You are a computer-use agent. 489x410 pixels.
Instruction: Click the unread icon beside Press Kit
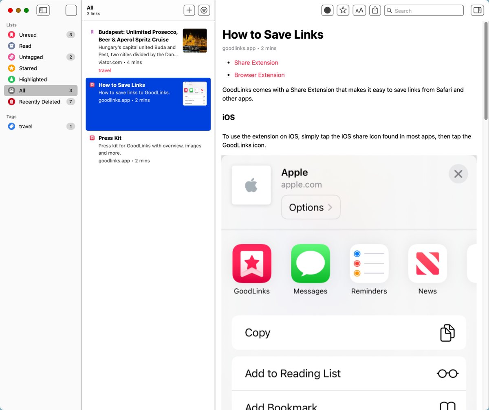click(92, 138)
